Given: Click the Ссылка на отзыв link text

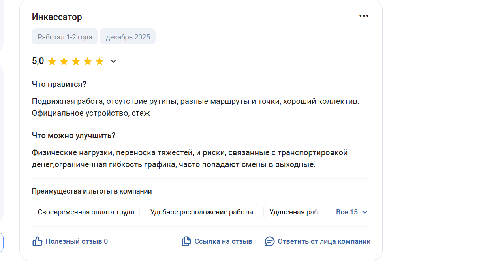Looking at the screenshot, I should [223, 241].
